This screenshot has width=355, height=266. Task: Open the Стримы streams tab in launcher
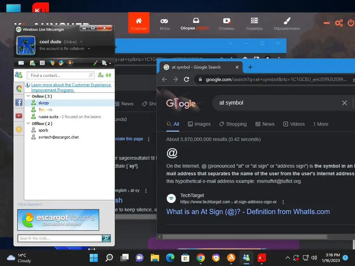[x=226, y=24]
